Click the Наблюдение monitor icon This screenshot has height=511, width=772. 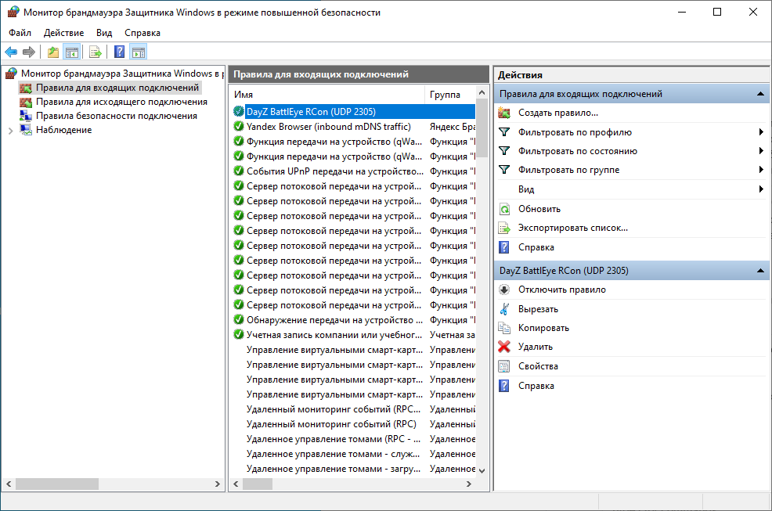[x=26, y=130]
